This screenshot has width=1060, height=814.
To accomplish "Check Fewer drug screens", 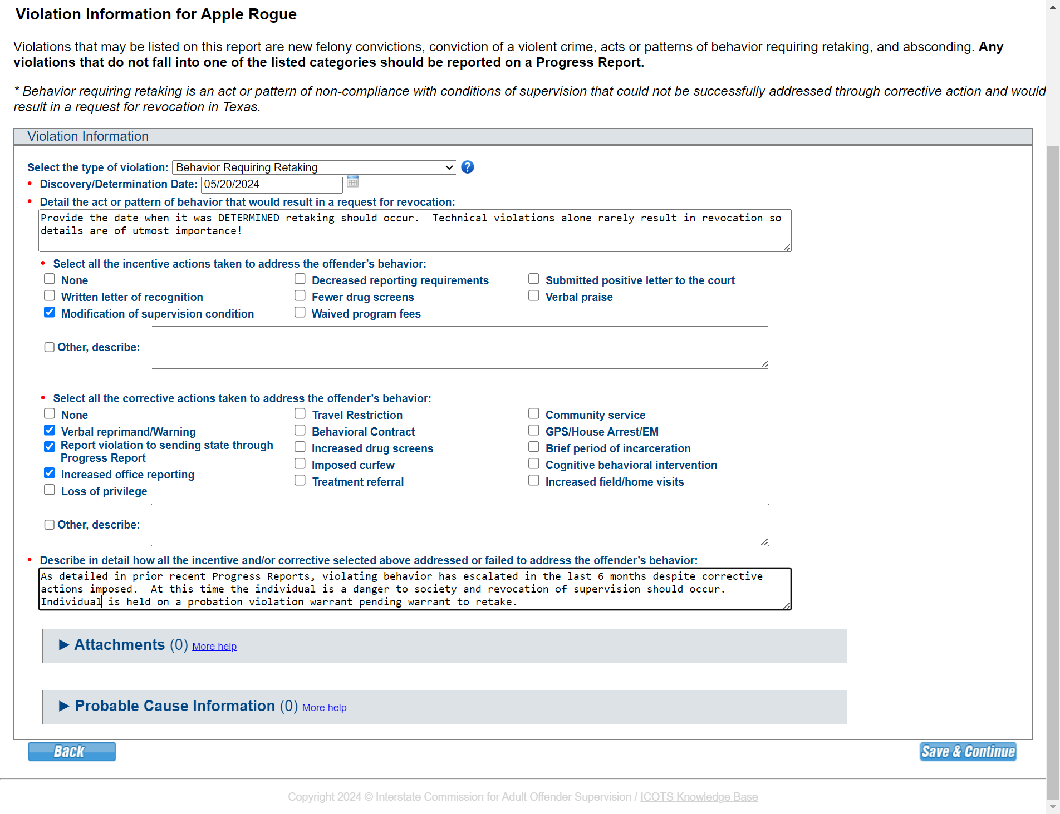I will 300,295.
